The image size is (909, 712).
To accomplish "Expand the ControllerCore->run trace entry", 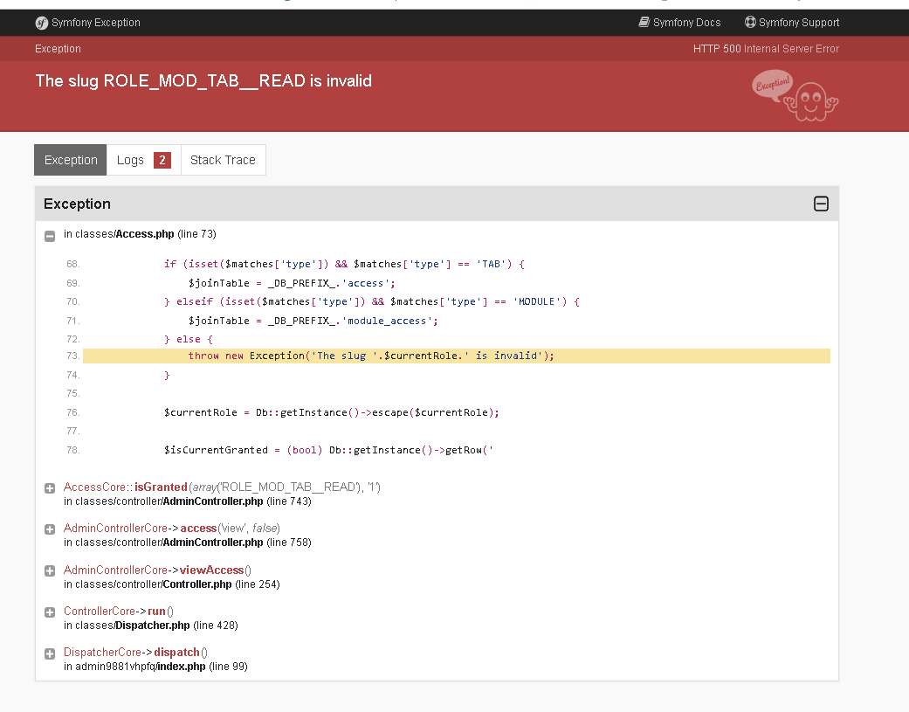I will click(x=50, y=612).
